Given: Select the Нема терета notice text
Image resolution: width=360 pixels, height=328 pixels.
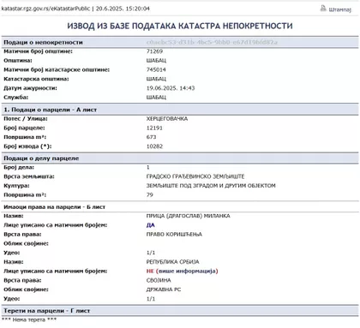Looking at the screenshot, I should click(x=29, y=319).
